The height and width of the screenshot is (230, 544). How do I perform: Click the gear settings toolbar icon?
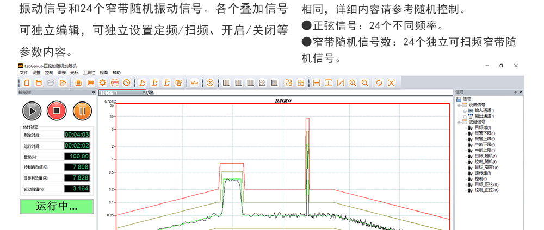point(102,83)
